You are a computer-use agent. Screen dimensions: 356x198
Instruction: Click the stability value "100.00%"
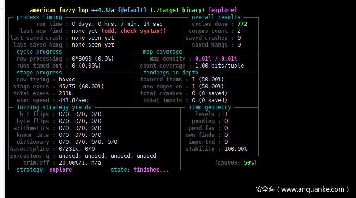(x=235, y=149)
